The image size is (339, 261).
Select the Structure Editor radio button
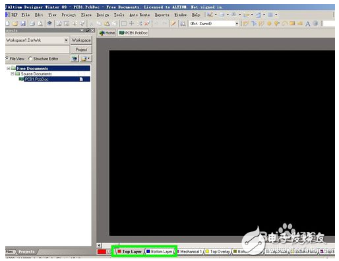click(x=30, y=59)
